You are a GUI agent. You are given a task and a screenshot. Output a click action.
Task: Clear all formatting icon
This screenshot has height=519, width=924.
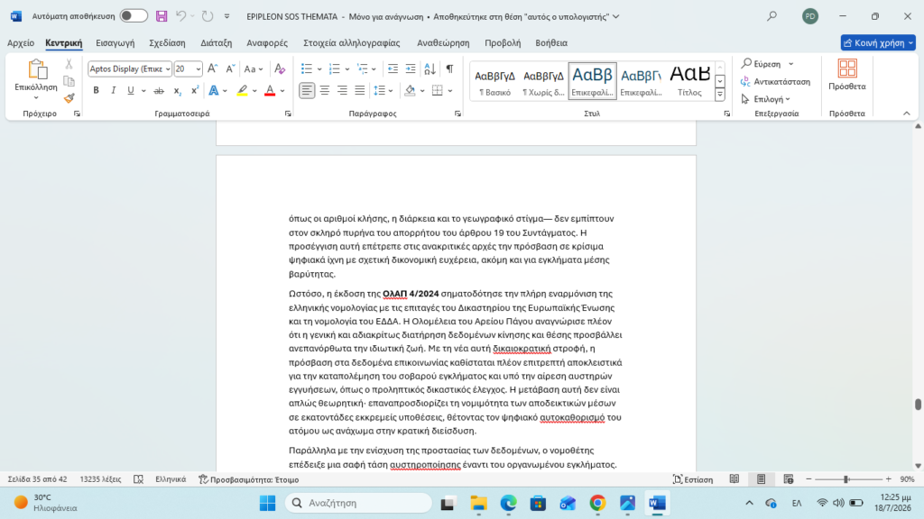click(280, 68)
